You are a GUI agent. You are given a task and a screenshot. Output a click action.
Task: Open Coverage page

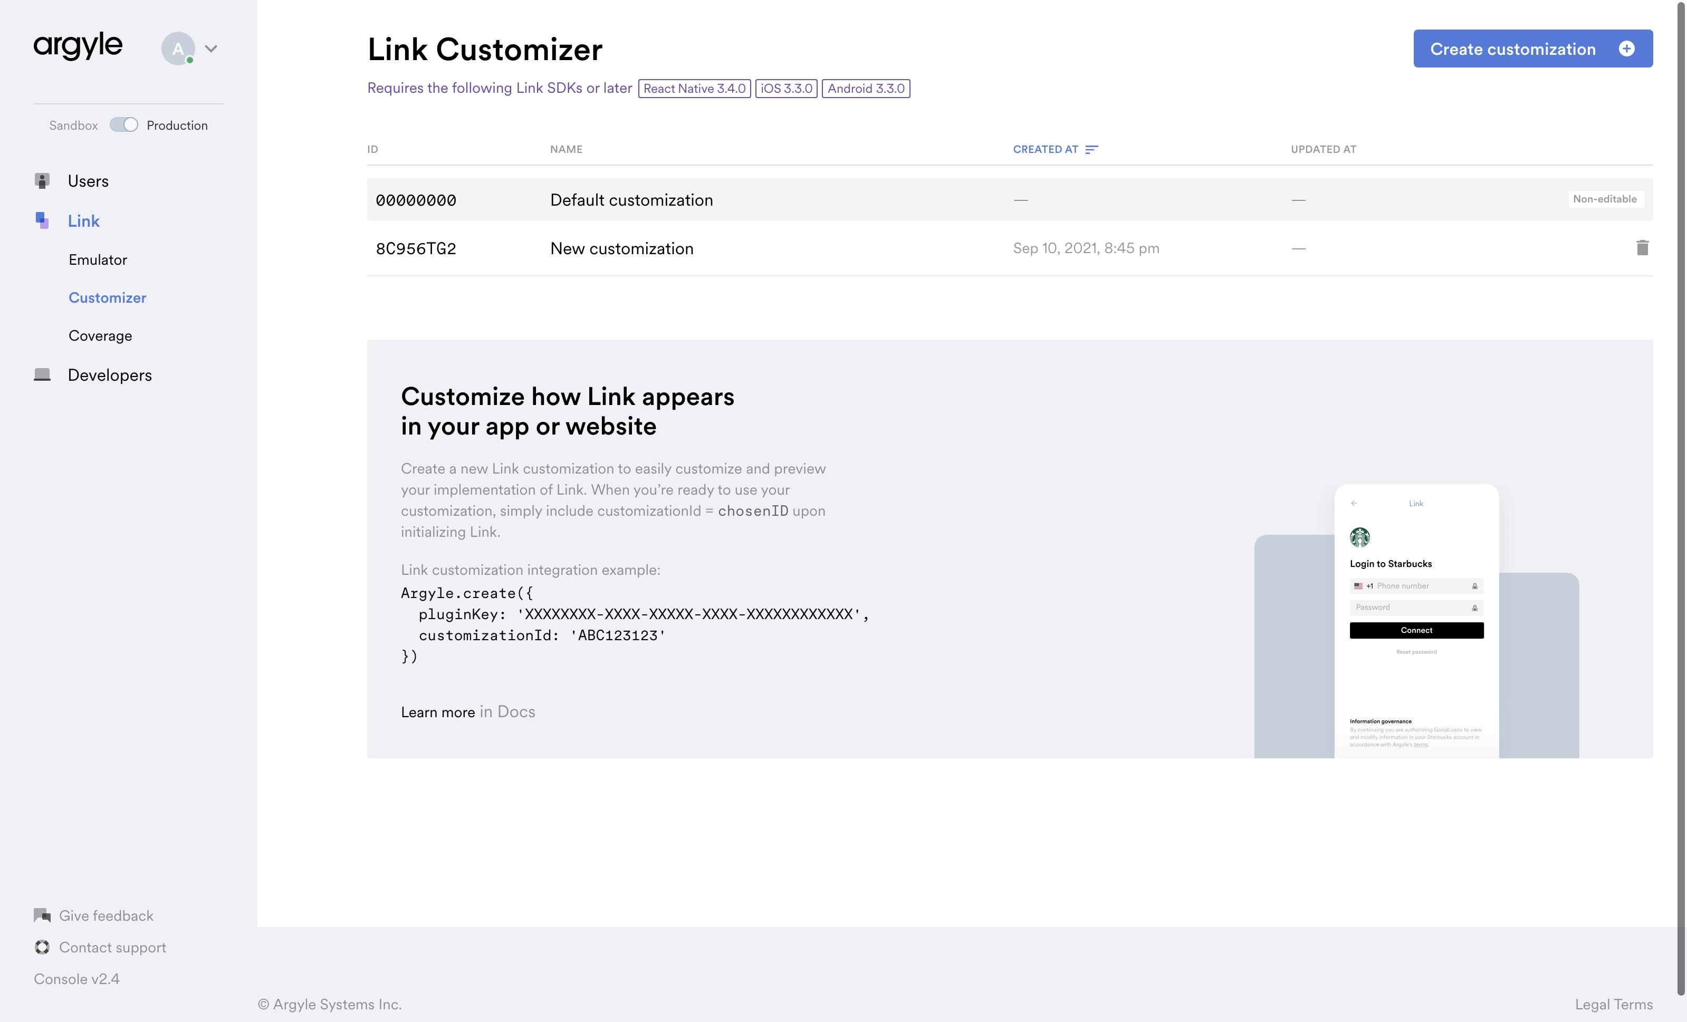click(100, 335)
